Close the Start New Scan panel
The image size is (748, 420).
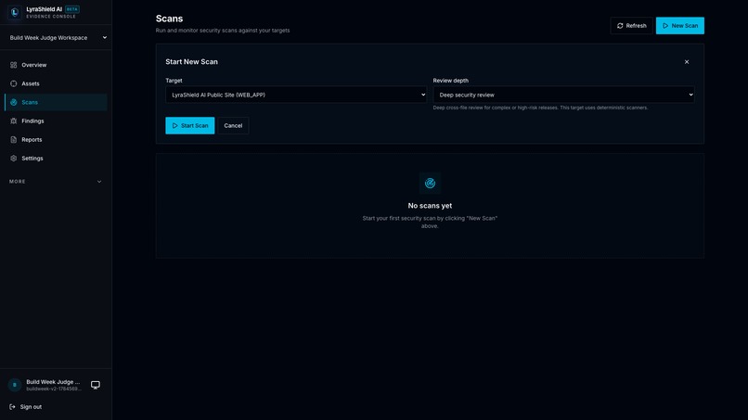pyautogui.click(x=687, y=62)
